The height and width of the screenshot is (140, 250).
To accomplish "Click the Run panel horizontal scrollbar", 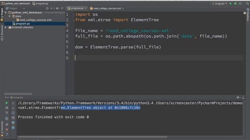I will coord(93,137).
